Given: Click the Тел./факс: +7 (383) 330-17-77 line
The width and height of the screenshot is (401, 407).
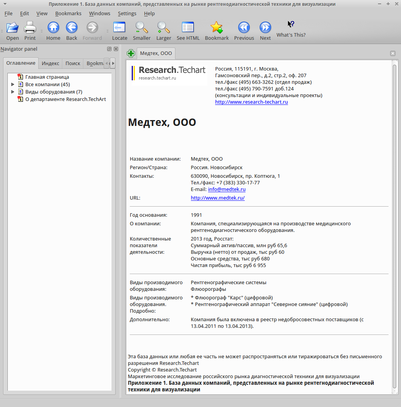Looking at the screenshot, I should 225,183.
